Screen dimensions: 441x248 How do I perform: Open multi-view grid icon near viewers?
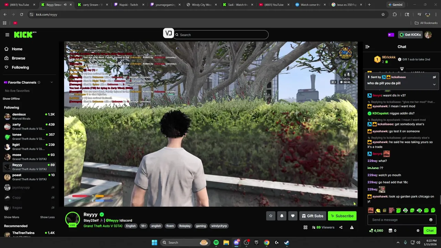point(305,227)
